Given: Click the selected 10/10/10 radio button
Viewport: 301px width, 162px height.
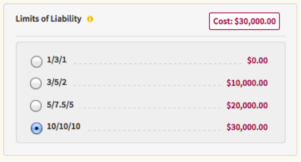Looking at the screenshot, I should [x=36, y=128].
